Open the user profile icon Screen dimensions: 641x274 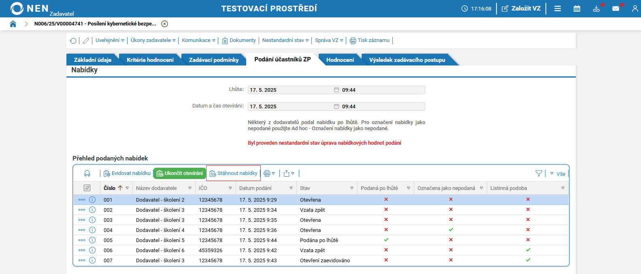(635, 8)
